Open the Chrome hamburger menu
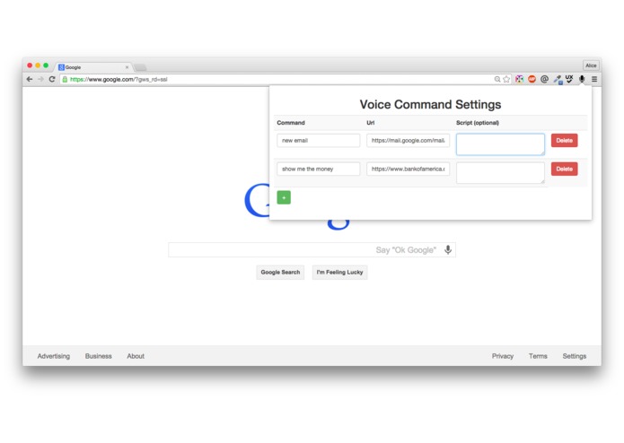The image size is (624, 443). click(594, 79)
